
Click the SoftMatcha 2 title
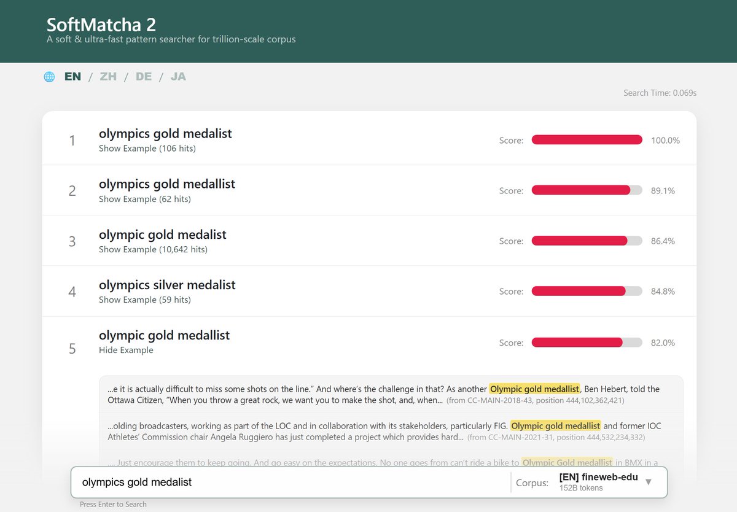pos(101,25)
